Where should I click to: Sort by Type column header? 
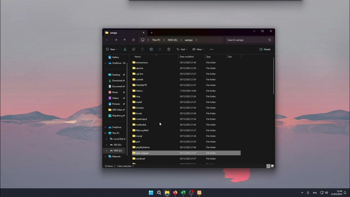pyautogui.click(x=216, y=57)
